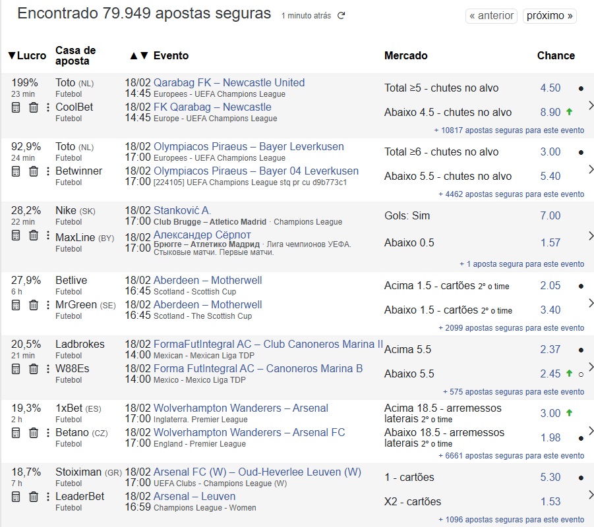Open Forma FutIntegral AC – Canoneros Marina B link
The width and height of the screenshot is (594, 527).
[258, 369]
